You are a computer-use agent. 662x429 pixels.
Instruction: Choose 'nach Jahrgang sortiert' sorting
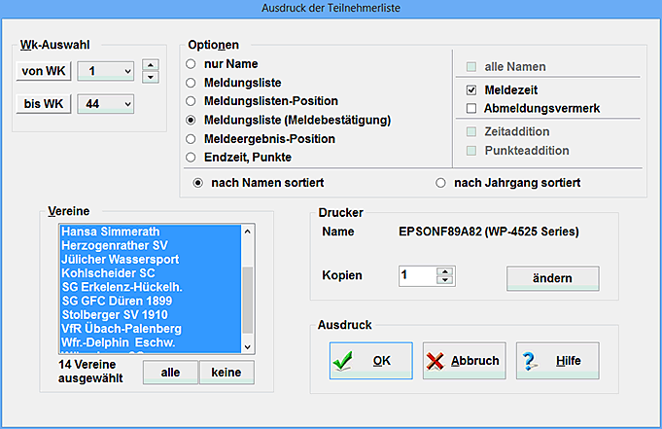440,182
